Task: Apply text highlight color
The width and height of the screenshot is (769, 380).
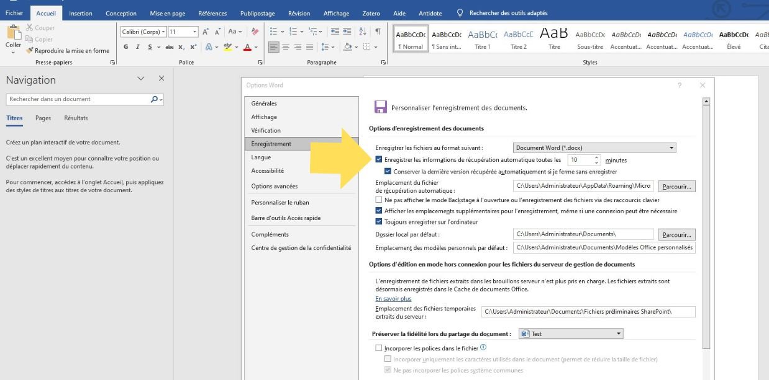Action: 228,46
